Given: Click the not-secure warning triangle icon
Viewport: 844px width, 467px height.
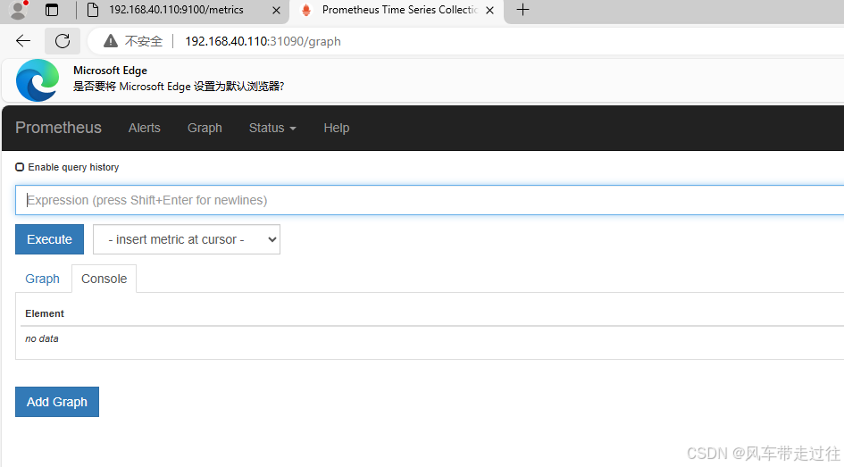Looking at the screenshot, I should [111, 41].
